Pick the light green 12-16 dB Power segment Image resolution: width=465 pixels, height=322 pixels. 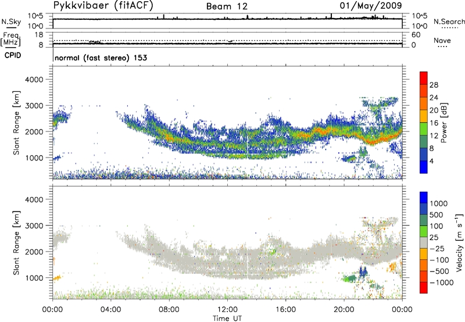(424, 129)
